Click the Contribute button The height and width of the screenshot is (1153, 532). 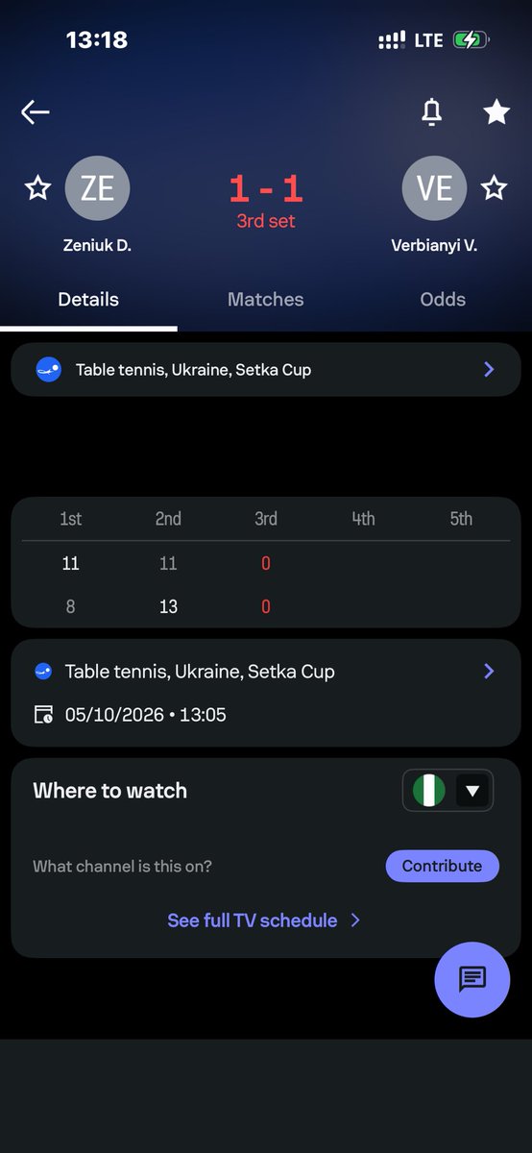click(442, 866)
